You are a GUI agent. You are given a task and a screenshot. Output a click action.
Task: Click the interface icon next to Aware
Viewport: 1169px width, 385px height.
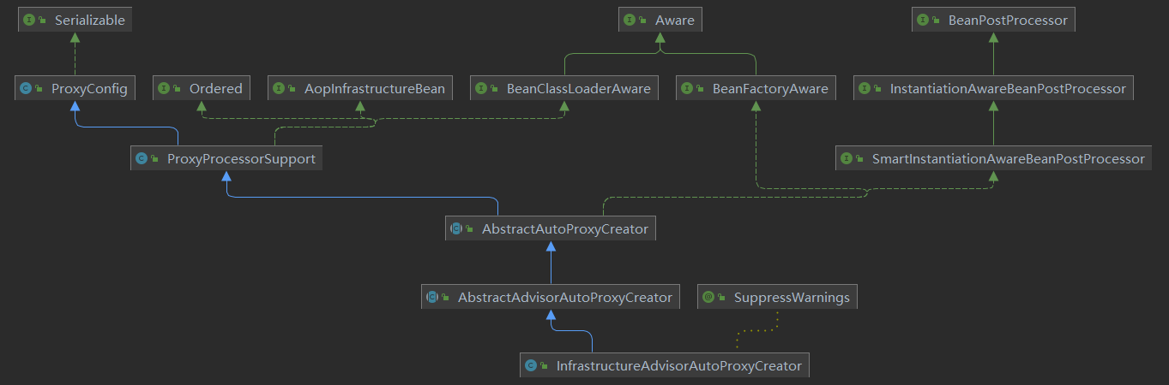630,20
